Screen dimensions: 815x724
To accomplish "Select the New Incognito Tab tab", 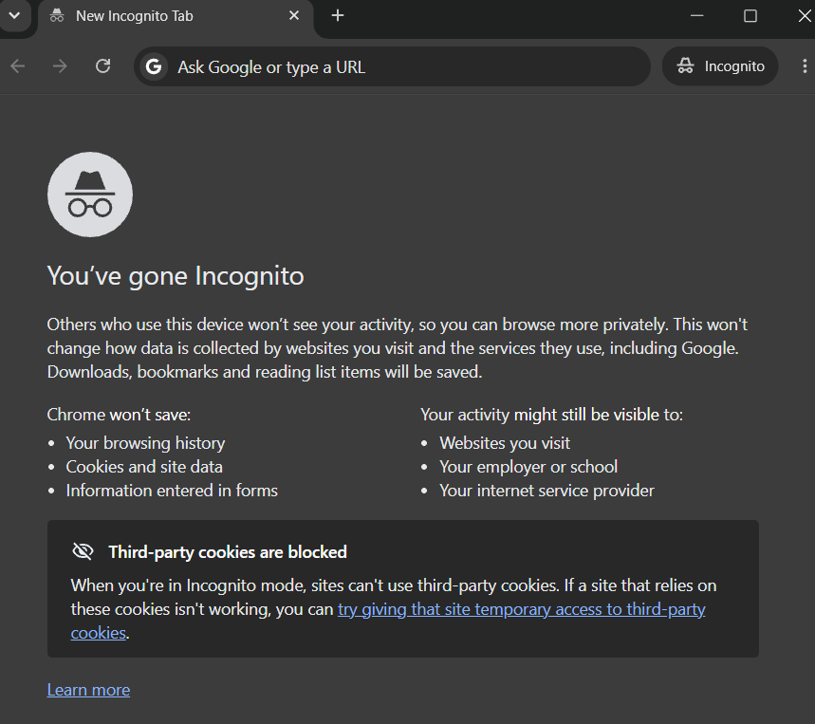I will click(x=176, y=17).
